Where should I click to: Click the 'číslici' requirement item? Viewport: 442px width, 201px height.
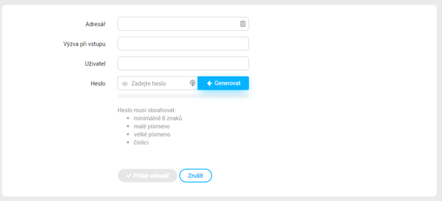point(141,143)
